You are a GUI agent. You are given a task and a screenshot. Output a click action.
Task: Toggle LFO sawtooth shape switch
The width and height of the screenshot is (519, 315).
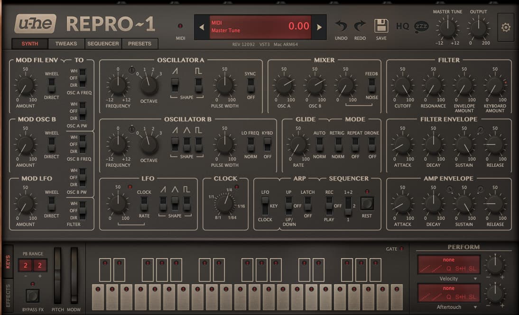tap(163, 203)
